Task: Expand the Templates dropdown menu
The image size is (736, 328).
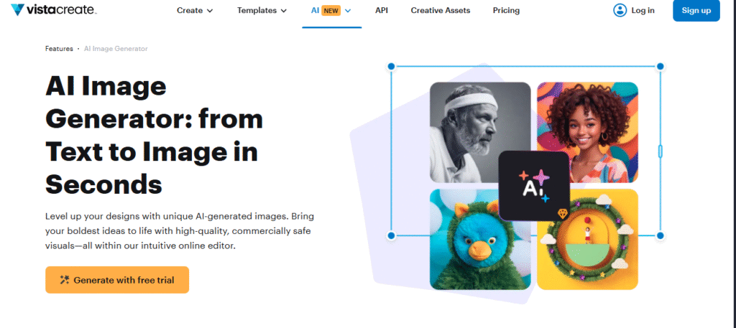Action: click(262, 10)
